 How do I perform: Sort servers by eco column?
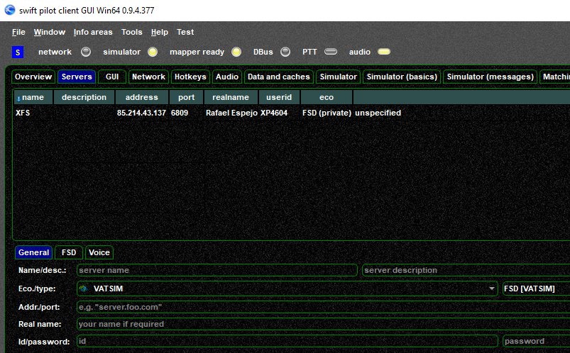[327, 97]
